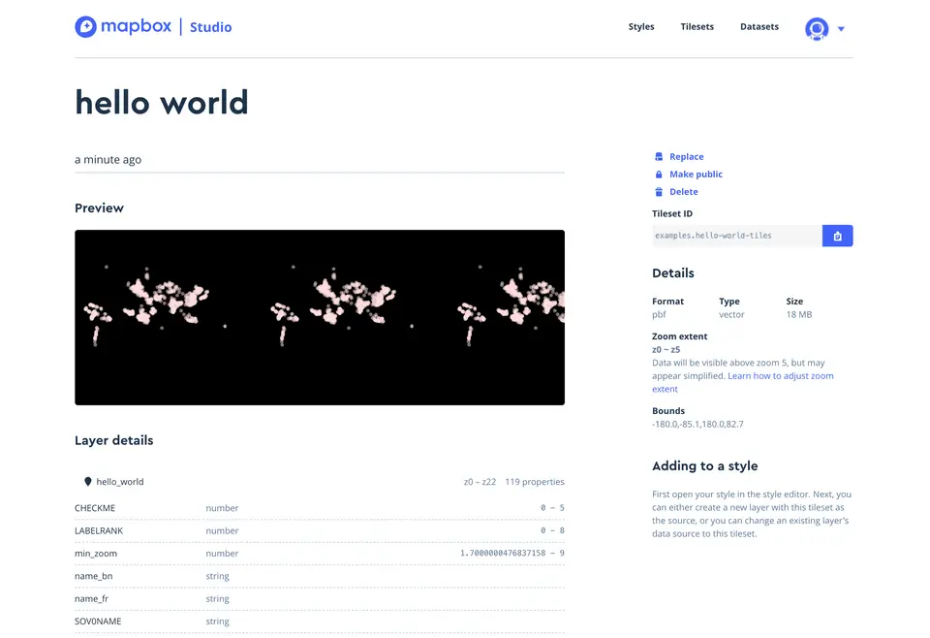This screenshot has width=930, height=638.
Task: Click the SOV0NAME property row
Action: point(319,622)
